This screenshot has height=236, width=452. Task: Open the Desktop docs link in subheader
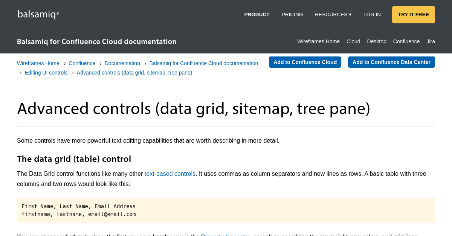point(377,41)
